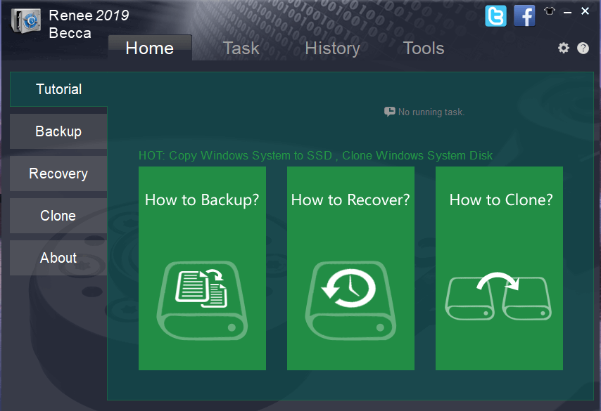
Task: Go to the History tab
Action: coord(332,48)
